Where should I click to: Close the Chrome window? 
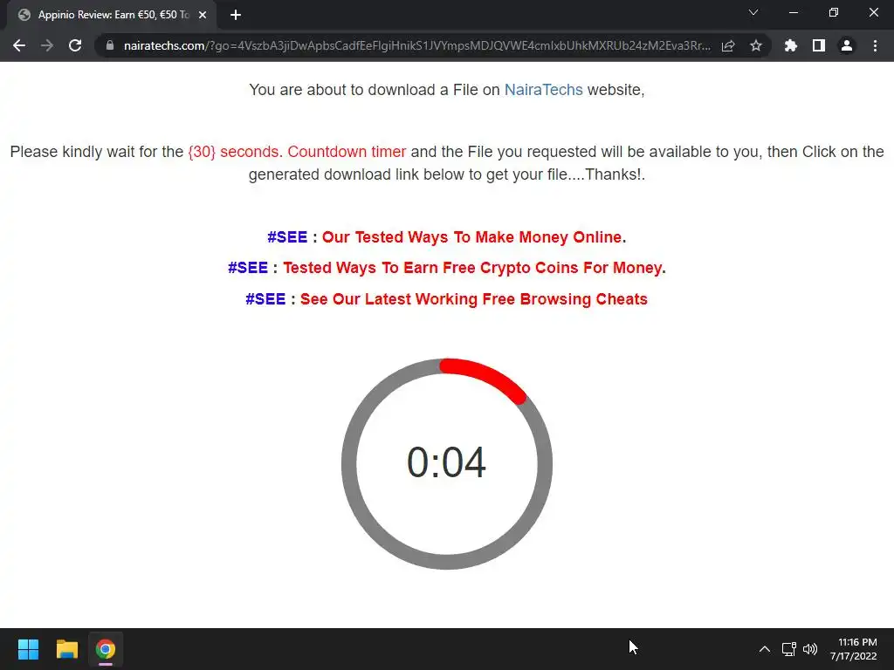tap(873, 12)
